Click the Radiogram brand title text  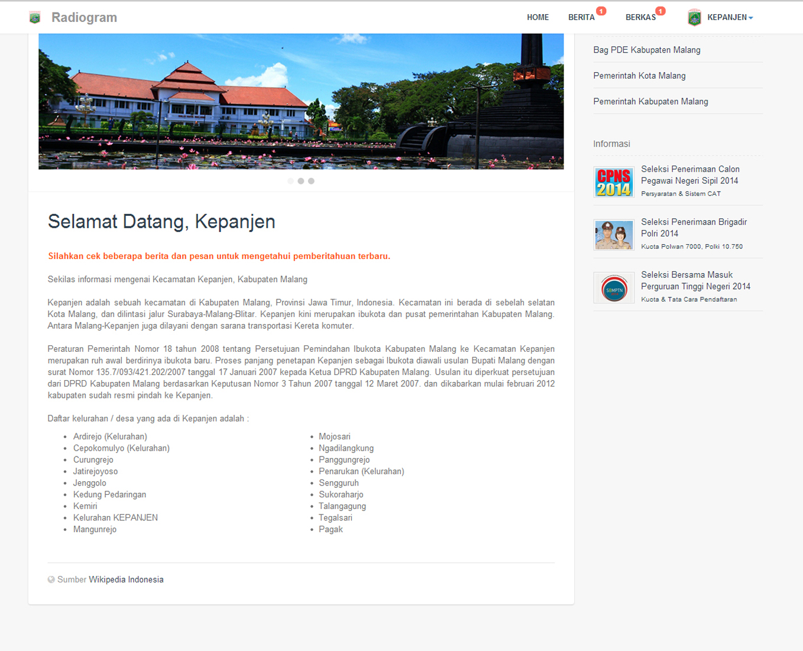(x=84, y=18)
